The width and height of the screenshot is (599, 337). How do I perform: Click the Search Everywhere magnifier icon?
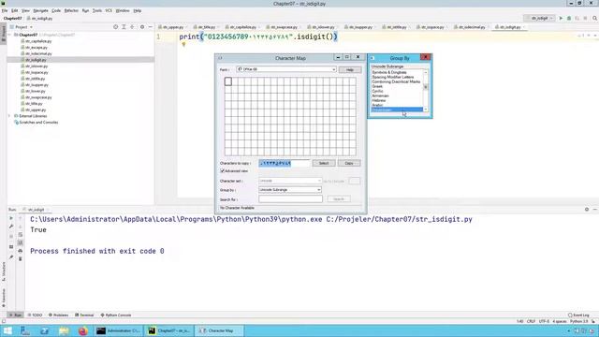click(x=595, y=19)
